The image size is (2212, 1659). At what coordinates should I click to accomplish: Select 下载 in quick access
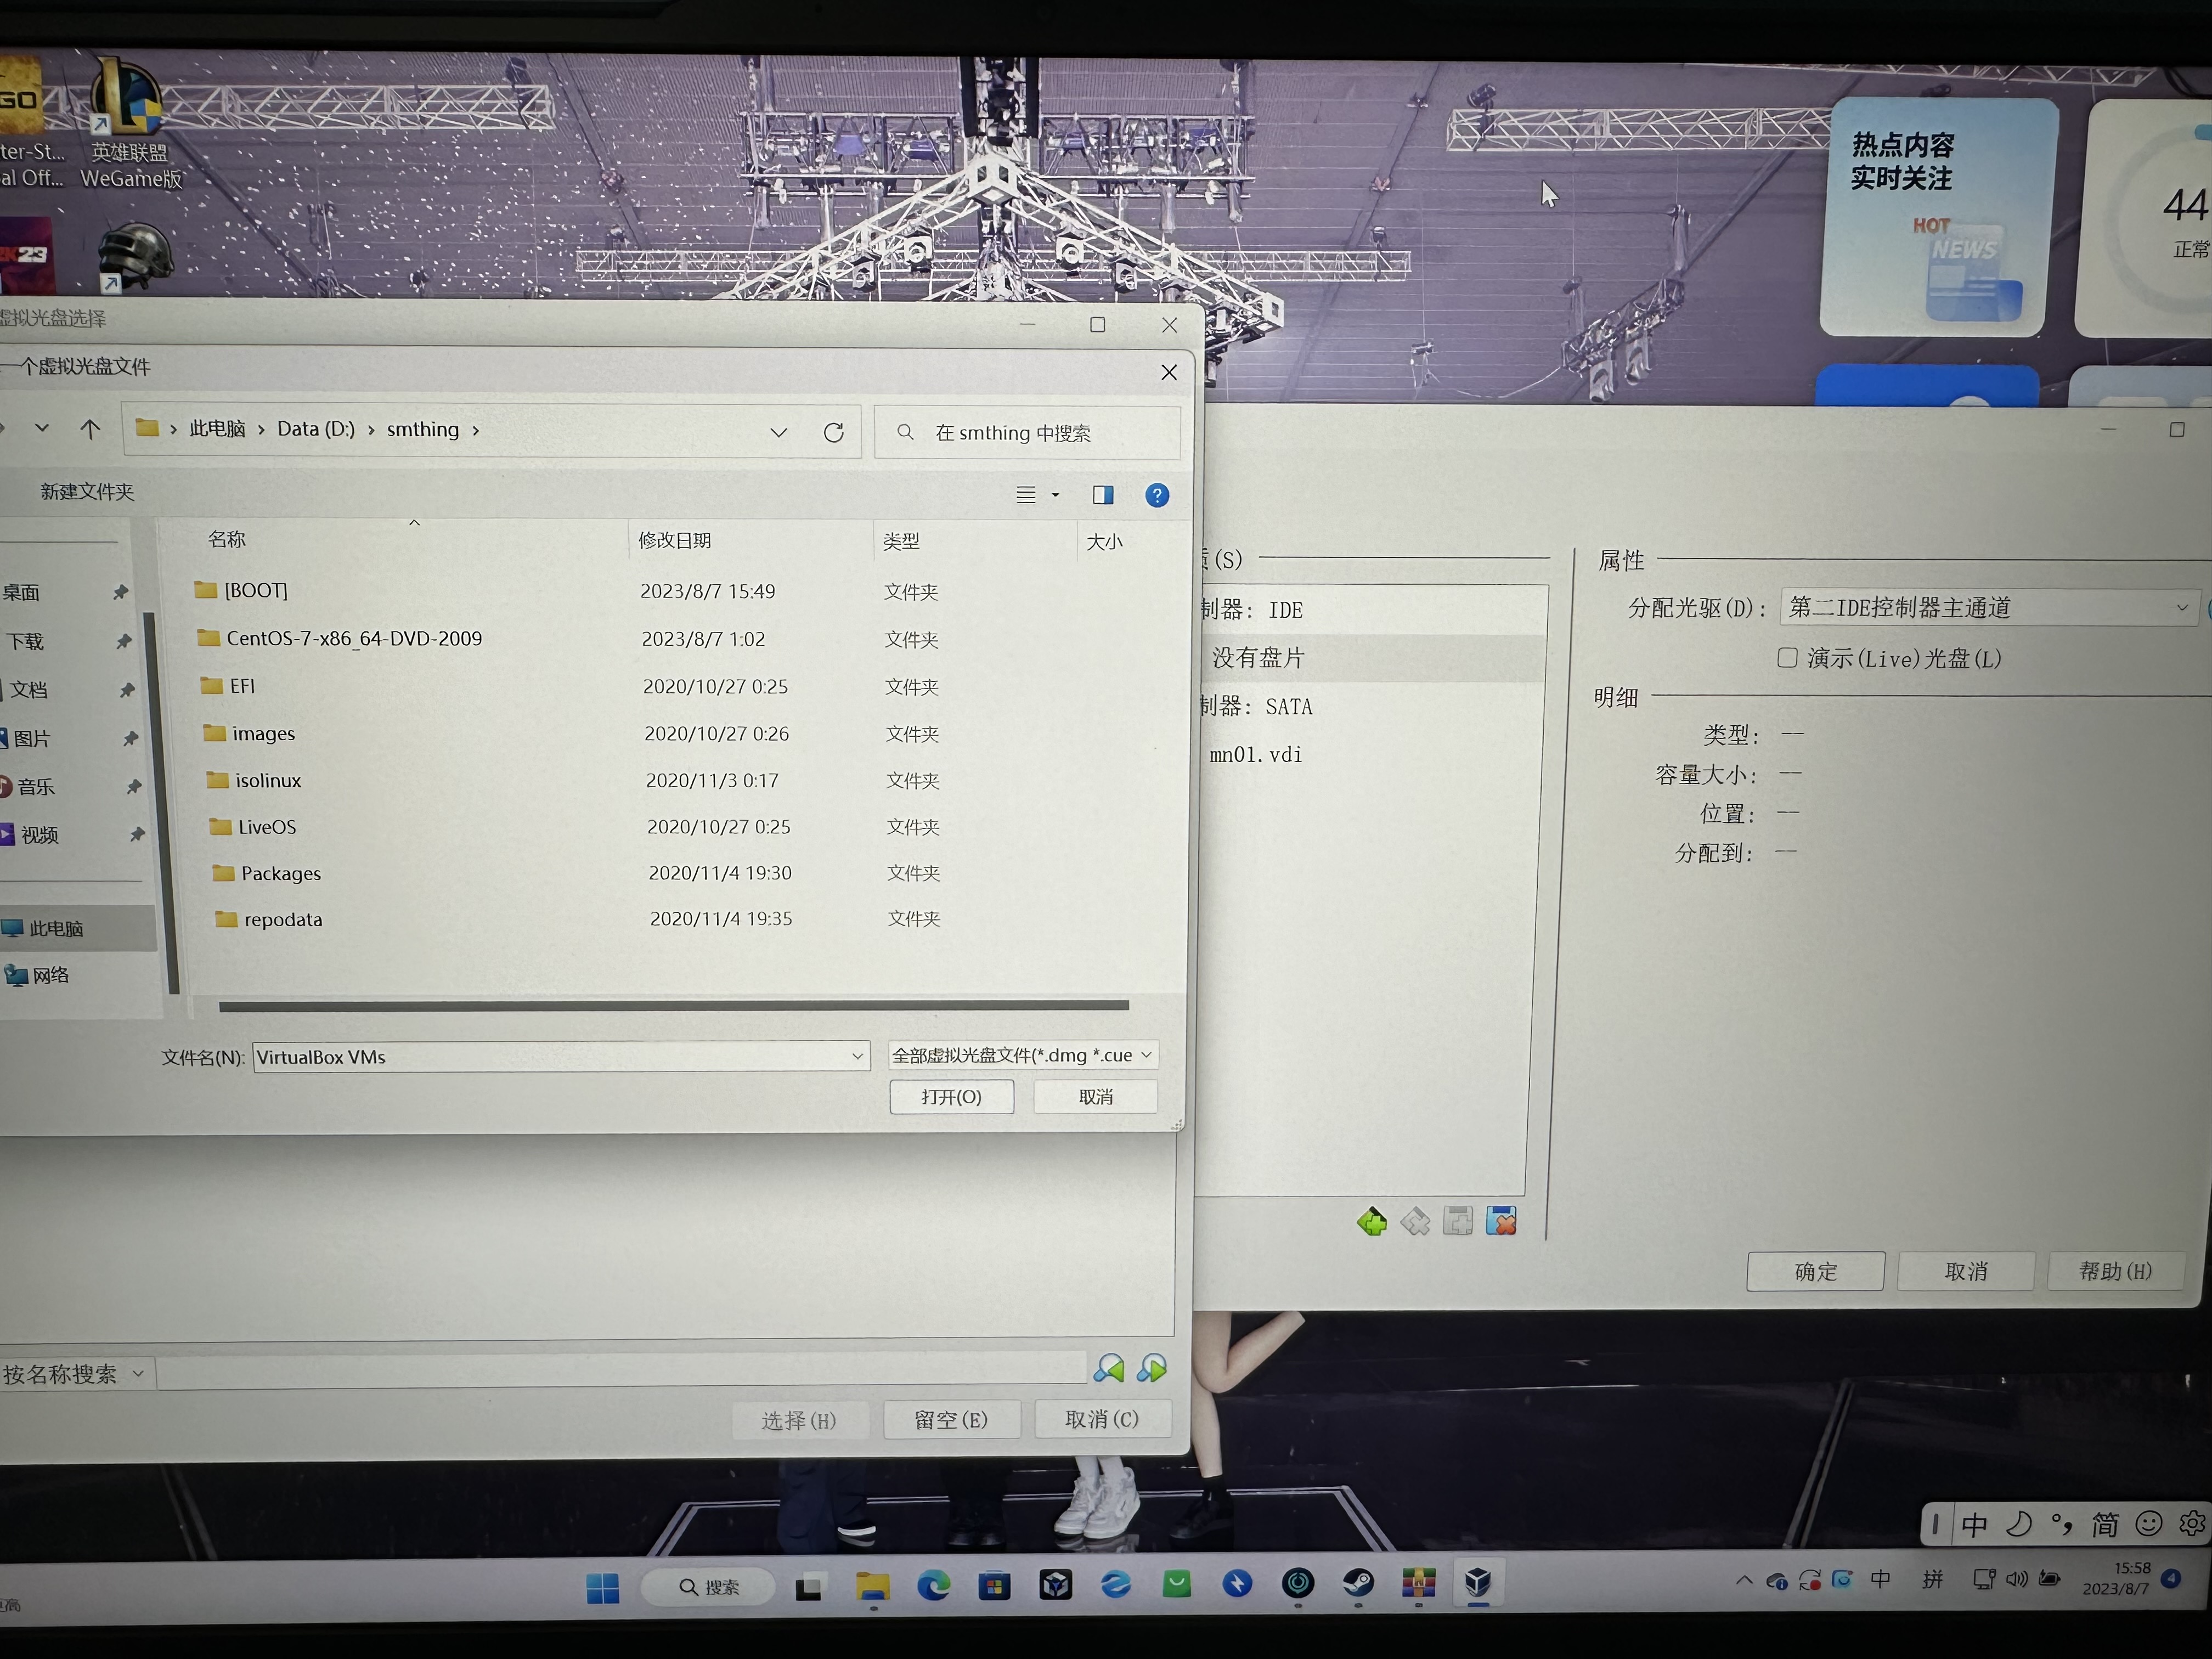click(x=25, y=641)
